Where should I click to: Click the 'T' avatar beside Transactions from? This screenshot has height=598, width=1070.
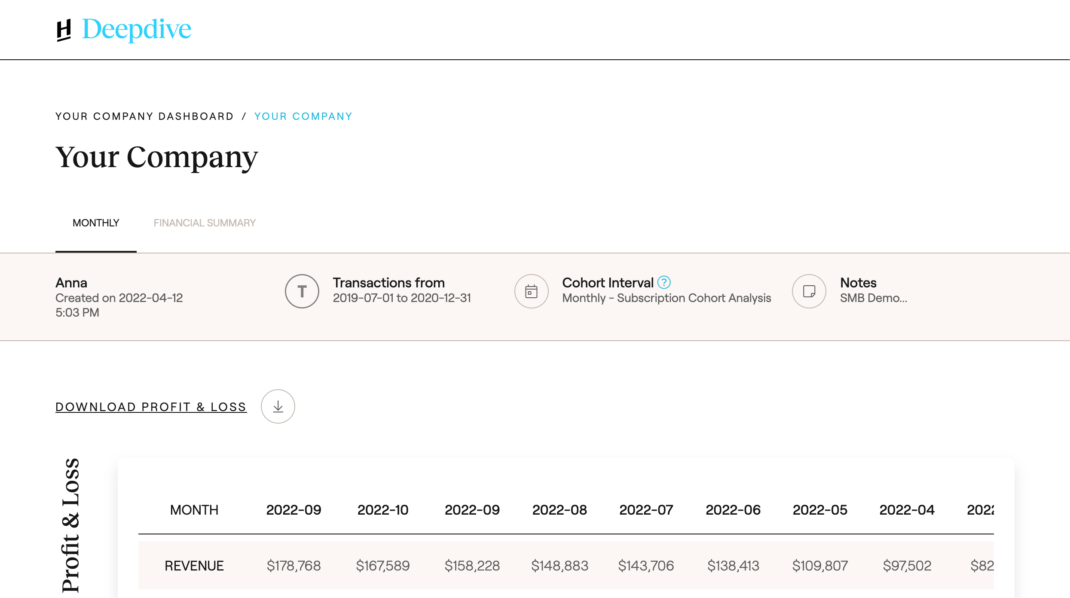tap(302, 291)
